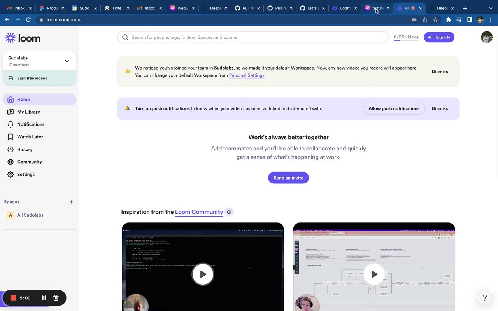Add a new Space with plus icon

[71, 202]
